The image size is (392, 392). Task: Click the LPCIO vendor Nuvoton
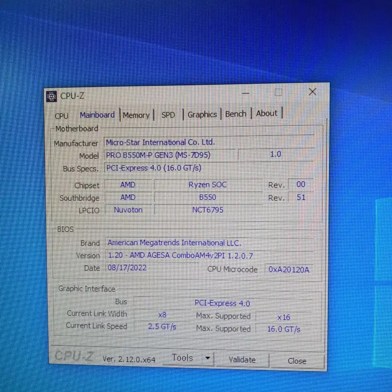pos(128,210)
